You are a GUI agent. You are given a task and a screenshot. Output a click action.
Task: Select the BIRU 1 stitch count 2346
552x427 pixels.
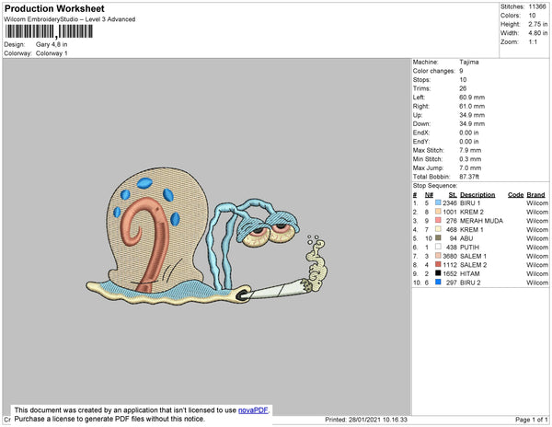[x=450, y=203]
